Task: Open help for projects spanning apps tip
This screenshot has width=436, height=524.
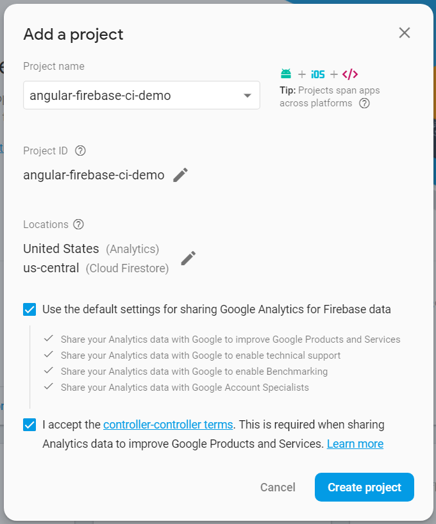Action: click(364, 103)
